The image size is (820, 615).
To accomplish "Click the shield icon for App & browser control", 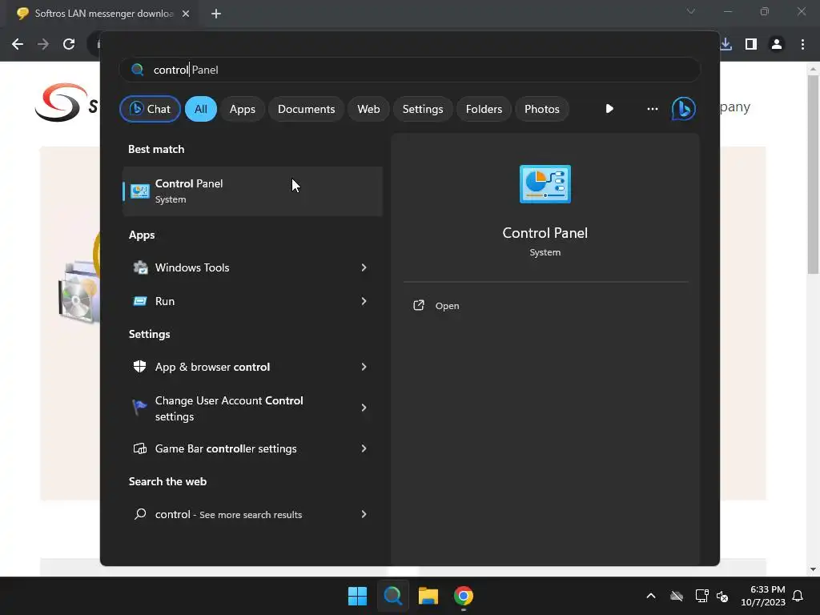I will 139,367.
